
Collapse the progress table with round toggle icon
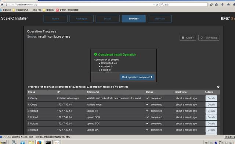218,87
